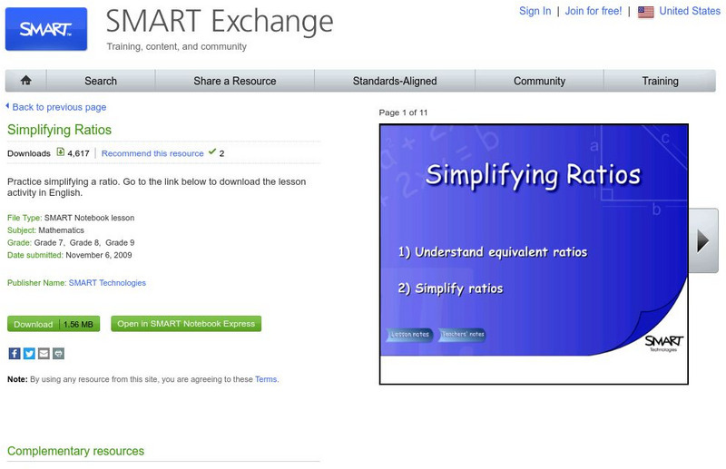Print this resource page
This screenshot has width=726, height=469.
coord(58,354)
